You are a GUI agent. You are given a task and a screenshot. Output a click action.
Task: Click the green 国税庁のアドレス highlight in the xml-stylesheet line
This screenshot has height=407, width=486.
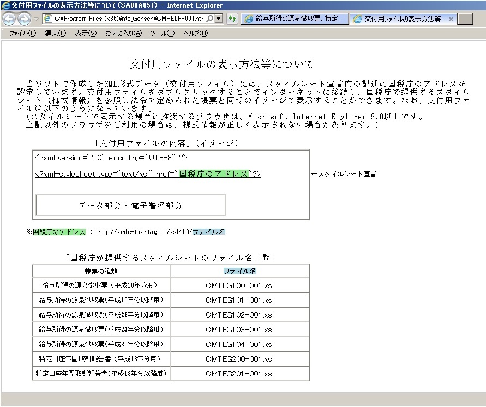pos(214,174)
